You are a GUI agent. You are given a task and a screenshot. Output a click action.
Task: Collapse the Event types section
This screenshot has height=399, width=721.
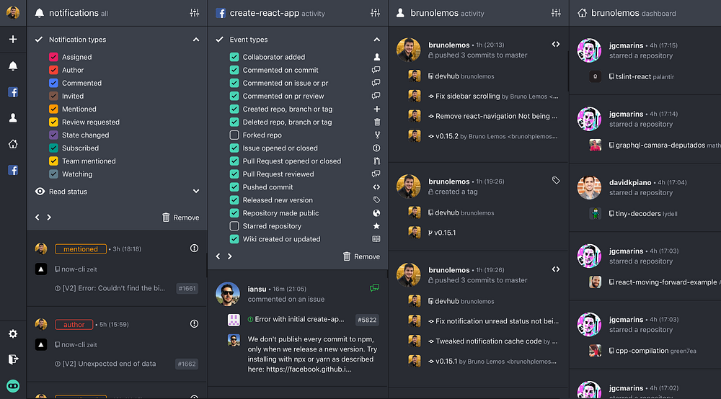point(376,40)
